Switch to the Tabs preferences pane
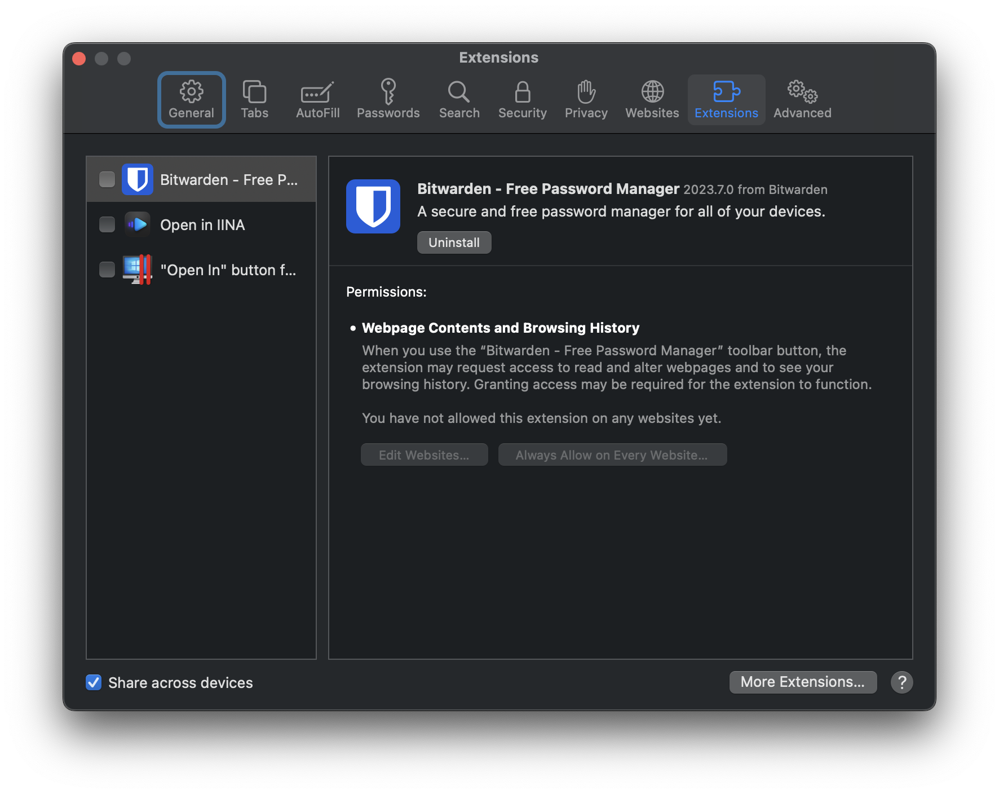999x794 pixels. coord(255,100)
